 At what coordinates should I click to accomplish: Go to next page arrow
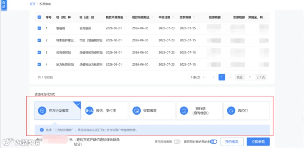(230, 77)
